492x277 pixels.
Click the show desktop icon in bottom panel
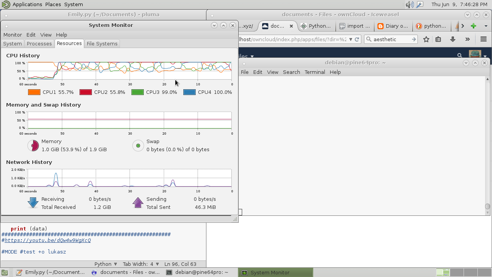(4, 272)
